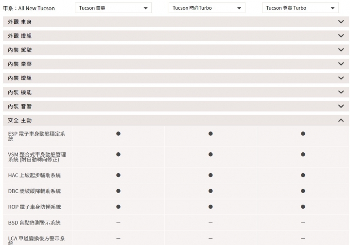
Task: Select the HAC 上坡起步輔助系統 row label
Action: click(35, 175)
